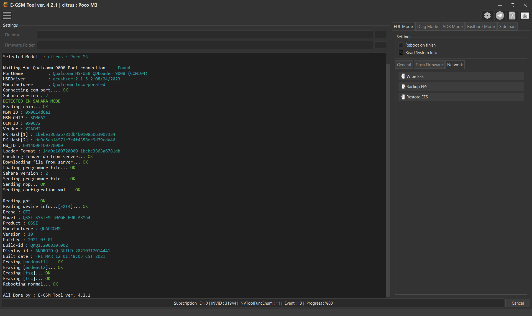Select the Network sub-tab

[455, 65]
